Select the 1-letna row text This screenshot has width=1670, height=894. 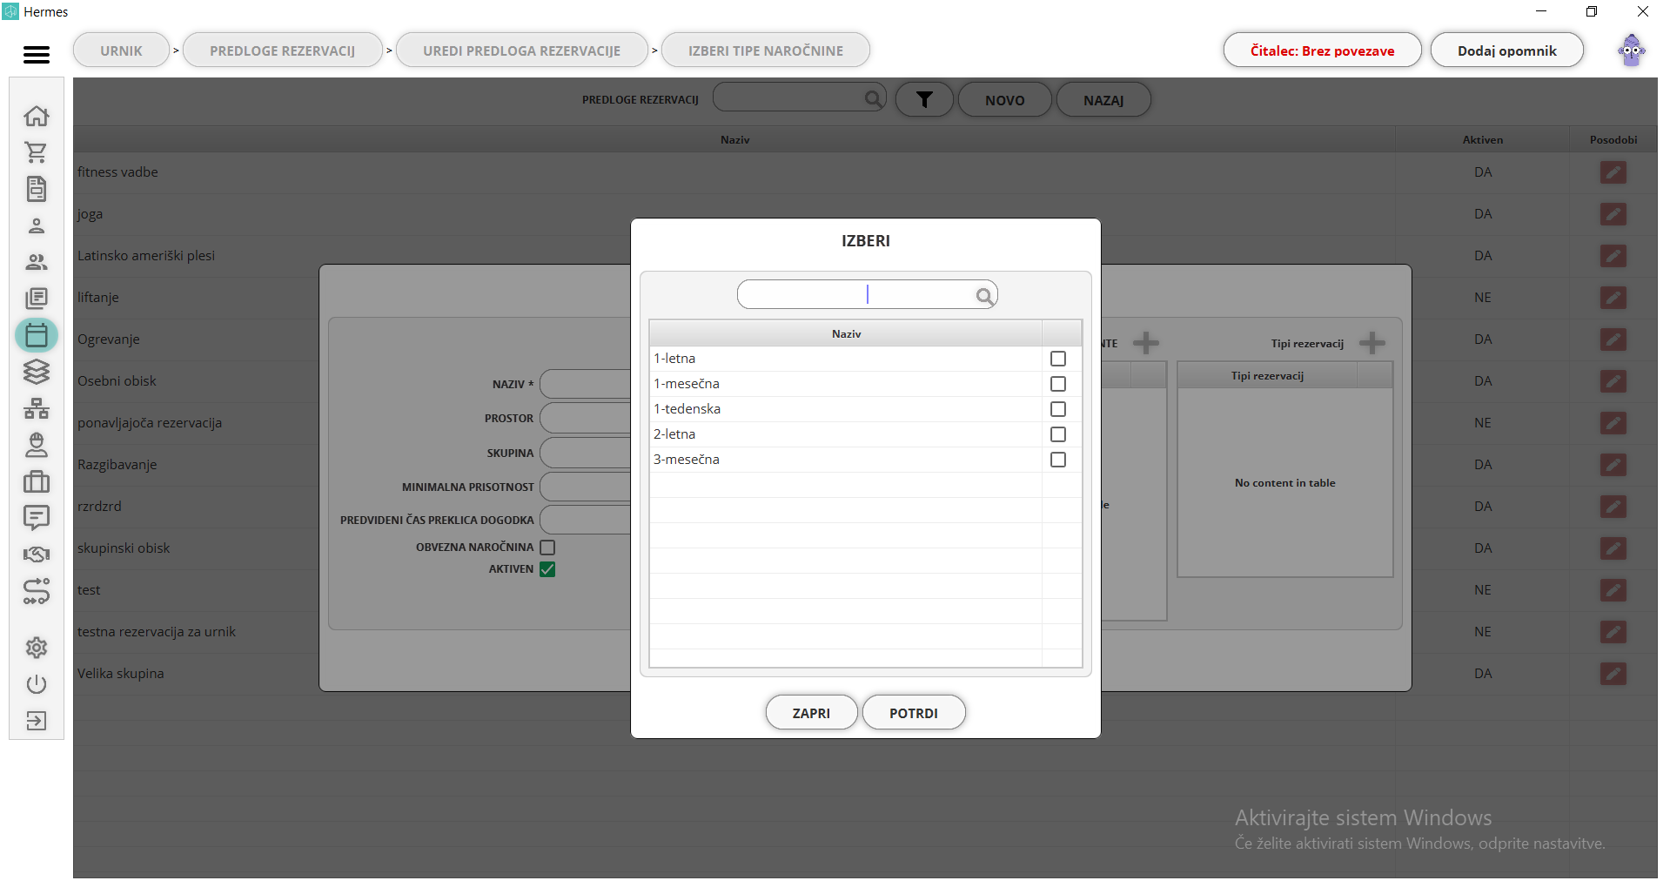[674, 359]
